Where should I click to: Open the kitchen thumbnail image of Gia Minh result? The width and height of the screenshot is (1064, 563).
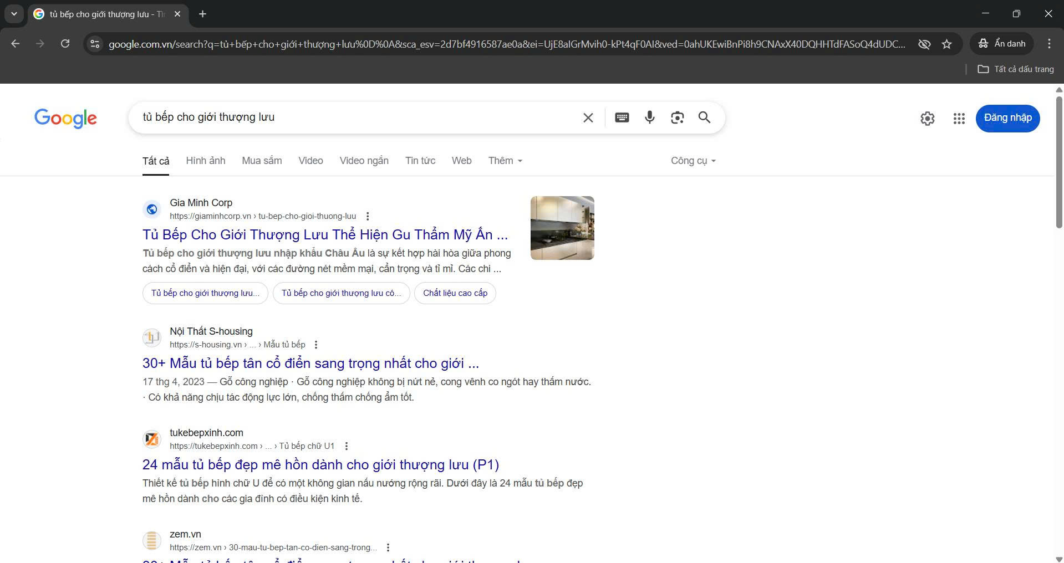pyautogui.click(x=562, y=228)
